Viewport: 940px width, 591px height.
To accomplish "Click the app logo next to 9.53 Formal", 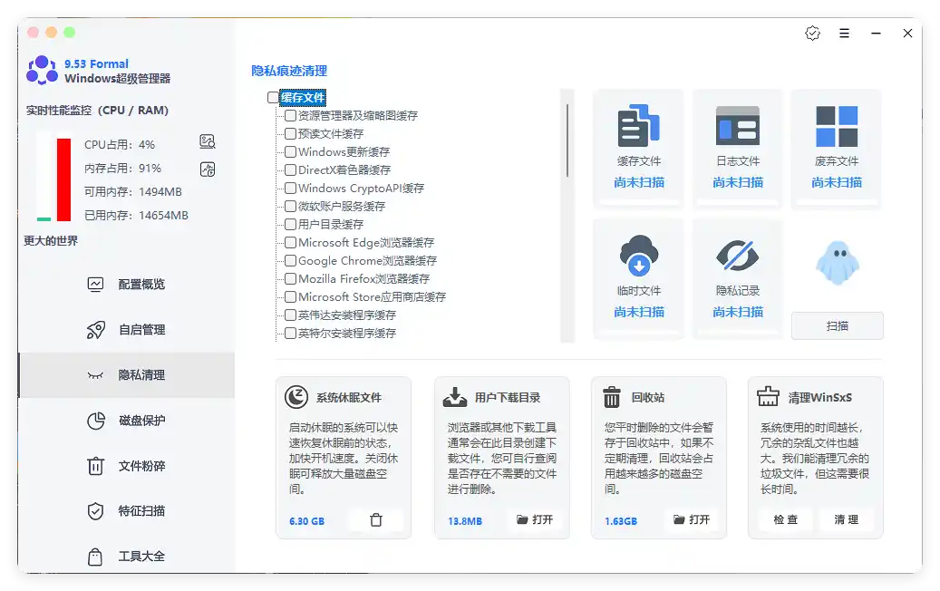I will point(42,70).
